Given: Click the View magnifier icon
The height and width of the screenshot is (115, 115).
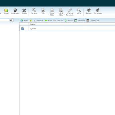Looking at the screenshot, I should click(79, 10).
